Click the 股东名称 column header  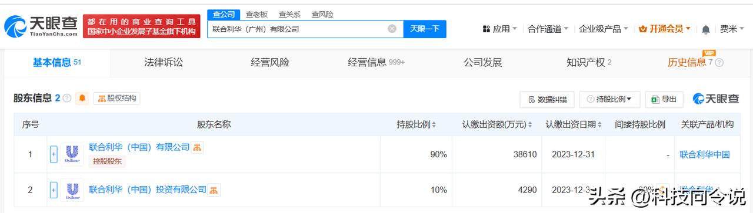pos(214,124)
